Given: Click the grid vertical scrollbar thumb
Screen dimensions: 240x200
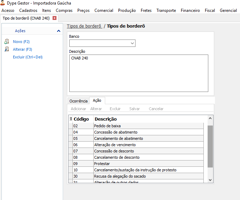Looking at the screenshot, I should coord(210,147).
